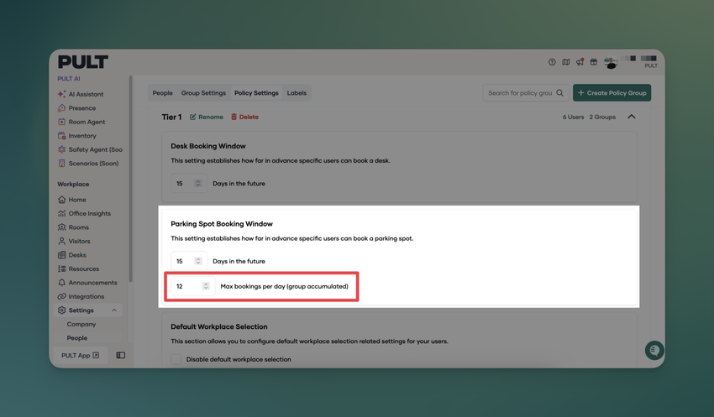714x417 pixels.
Task: Open the help question mark icon
Action: (x=552, y=62)
